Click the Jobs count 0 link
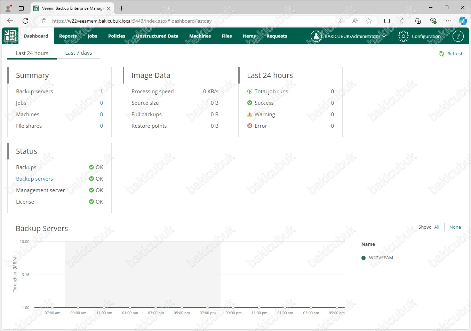This screenshot has width=471, height=331. [x=102, y=103]
